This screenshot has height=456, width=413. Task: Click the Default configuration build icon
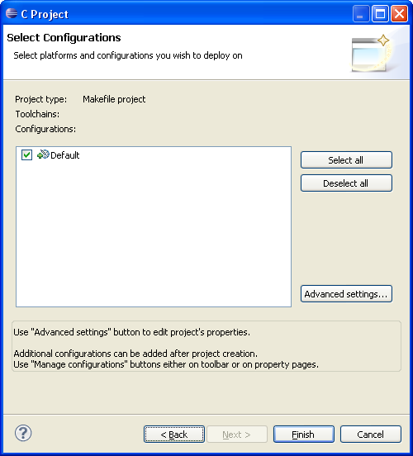click(x=43, y=154)
